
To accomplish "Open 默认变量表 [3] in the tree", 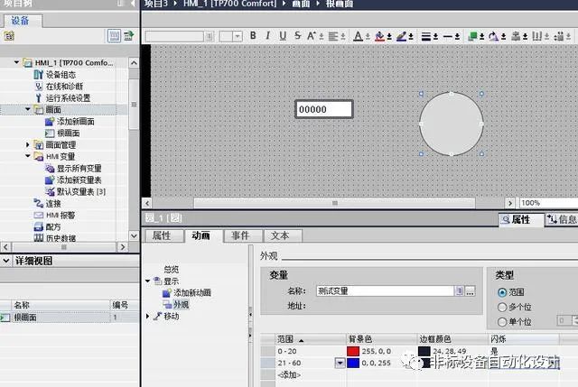I will pyautogui.click(x=81, y=191).
